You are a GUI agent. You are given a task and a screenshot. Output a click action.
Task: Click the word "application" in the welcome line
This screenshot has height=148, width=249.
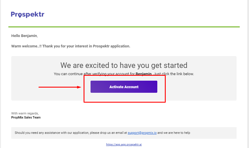pyautogui.click(x=120, y=46)
